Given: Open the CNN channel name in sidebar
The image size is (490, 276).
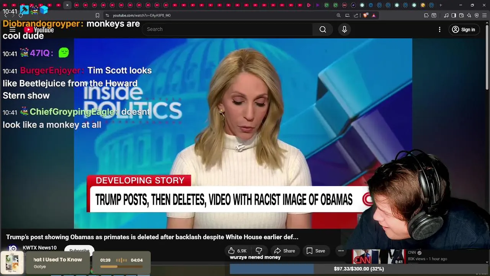Looking at the screenshot, I should point(412,253).
